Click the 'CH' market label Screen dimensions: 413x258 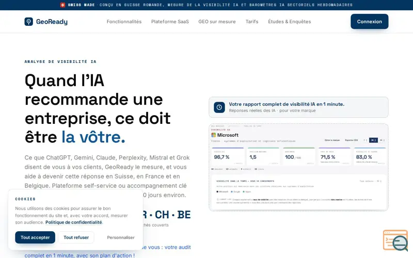click(162, 215)
